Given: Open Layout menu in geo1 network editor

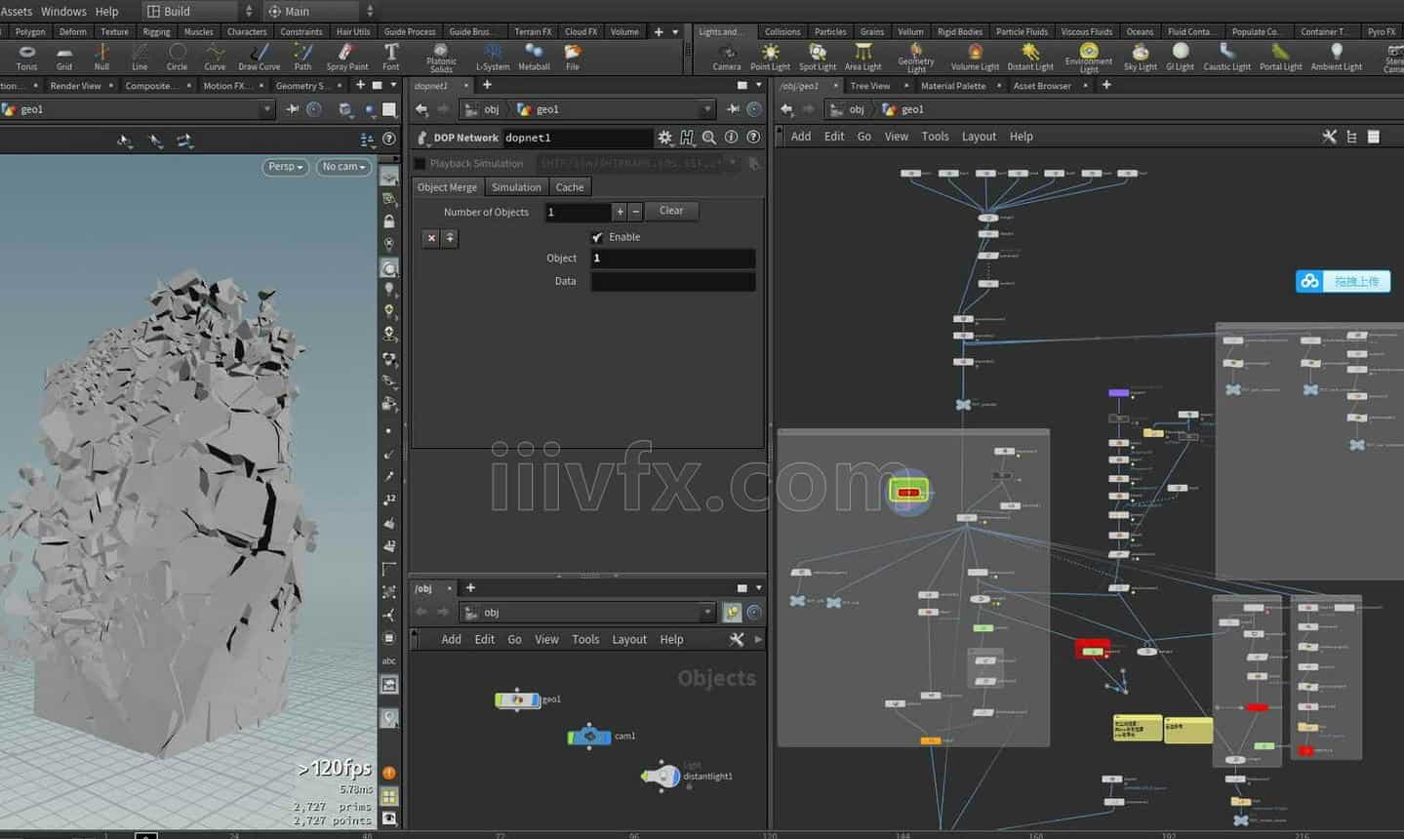Looking at the screenshot, I should tap(979, 137).
